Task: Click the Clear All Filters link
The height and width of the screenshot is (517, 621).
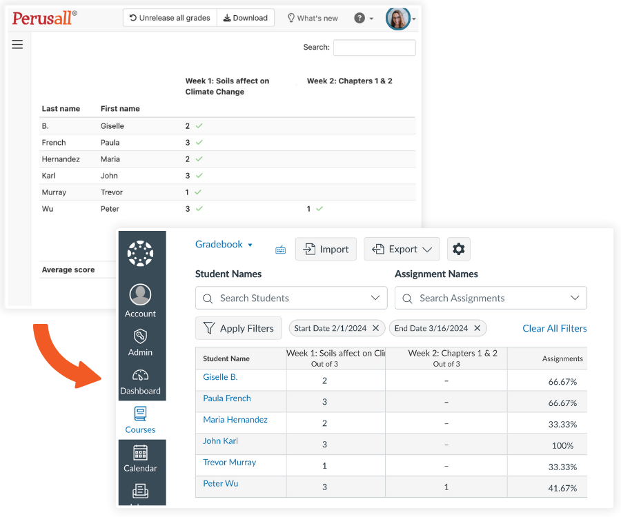Action: tap(554, 328)
